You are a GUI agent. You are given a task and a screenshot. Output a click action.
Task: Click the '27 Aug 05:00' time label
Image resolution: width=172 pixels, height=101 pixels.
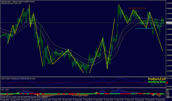[x=88, y=100]
